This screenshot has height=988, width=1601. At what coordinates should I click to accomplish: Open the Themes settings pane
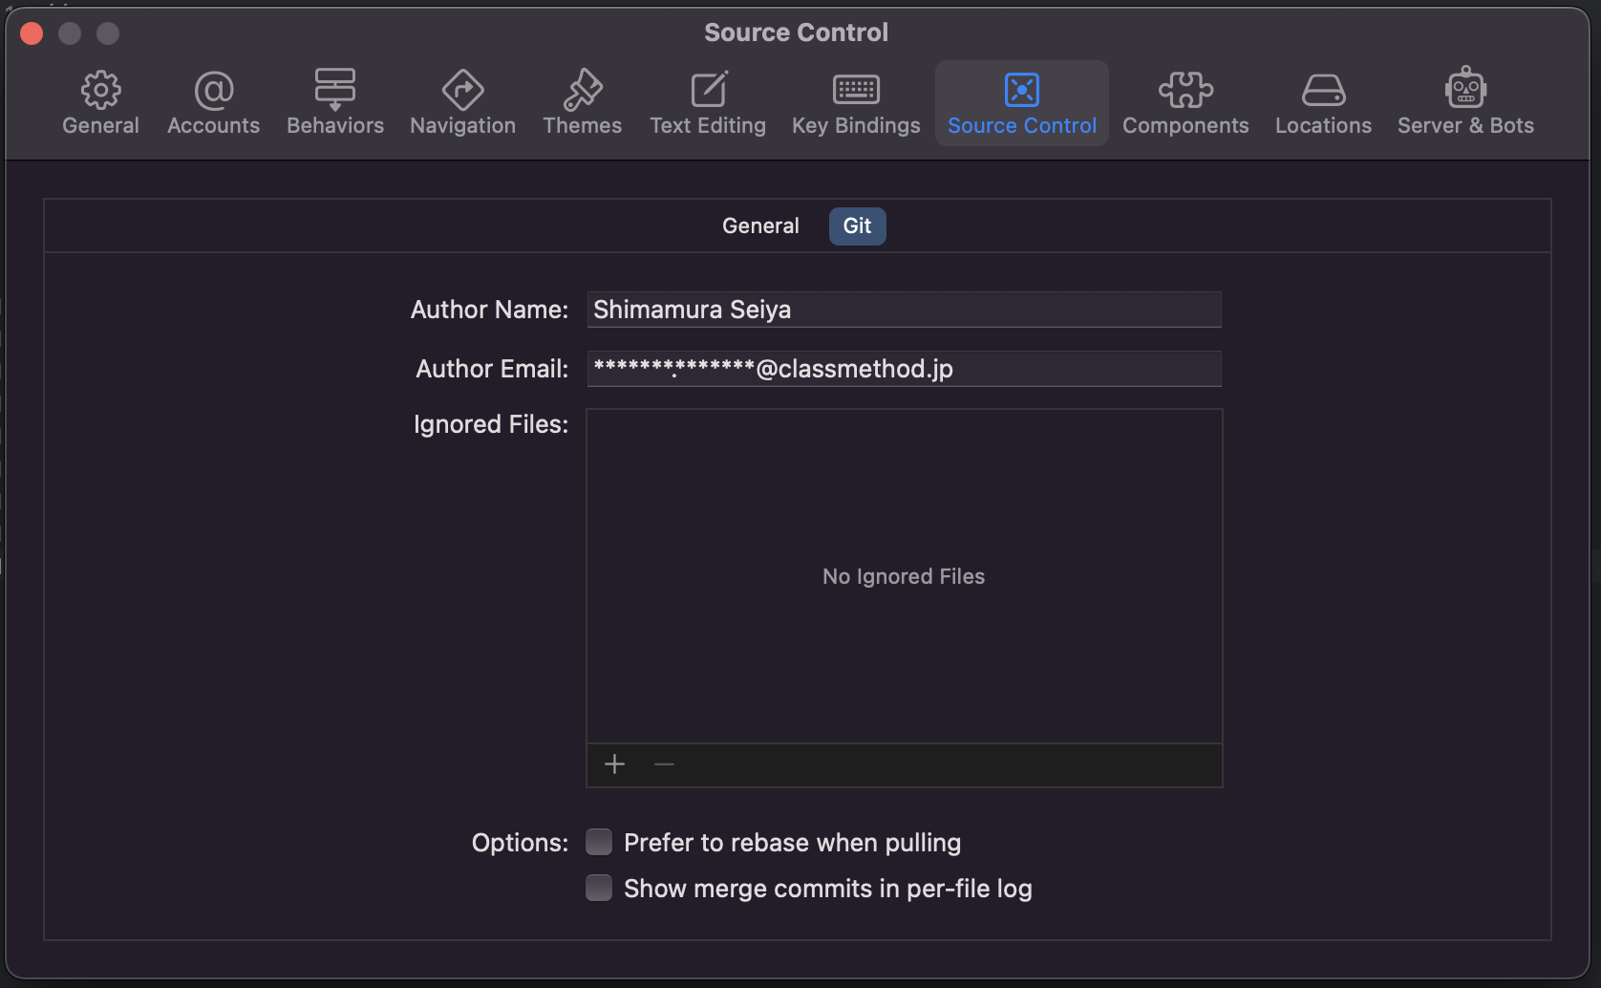tap(582, 100)
